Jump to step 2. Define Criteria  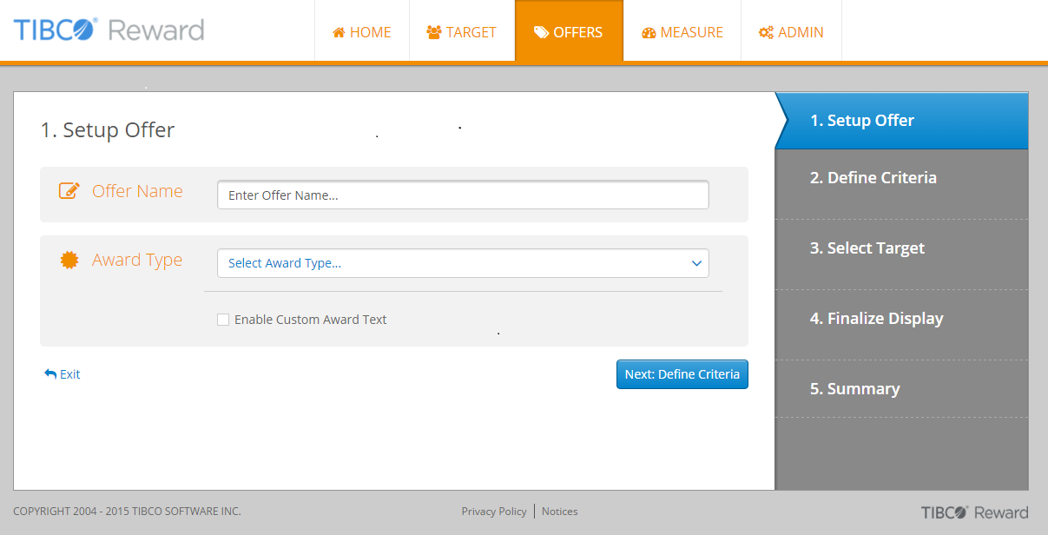(x=901, y=184)
